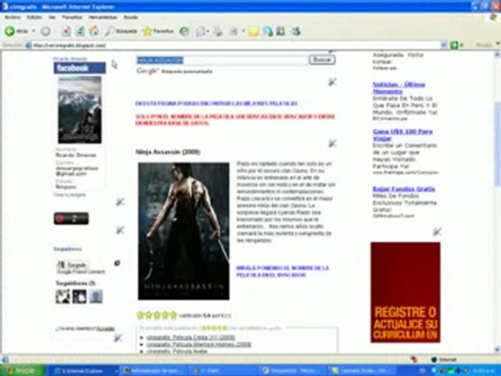Click the yellow folder toolbar icon
The width and height of the screenshot is (501, 376).
pos(254,31)
